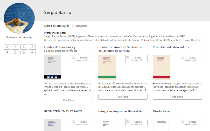Open Disoluciones book cover

tap(161, 125)
